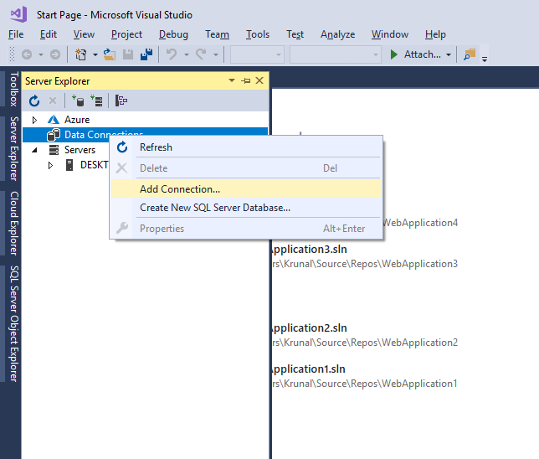
Task: Click the Servers node icon
Action: click(x=54, y=150)
